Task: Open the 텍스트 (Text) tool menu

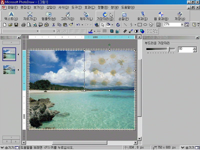Action: (x=11, y=16)
